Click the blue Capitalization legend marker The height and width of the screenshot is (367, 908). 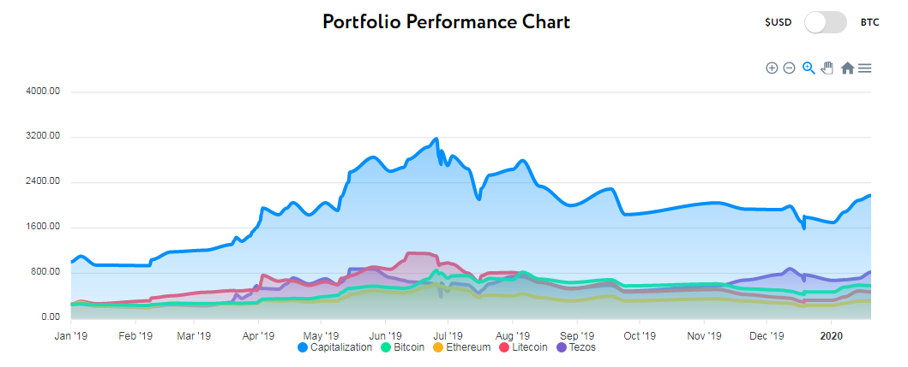pos(304,347)
